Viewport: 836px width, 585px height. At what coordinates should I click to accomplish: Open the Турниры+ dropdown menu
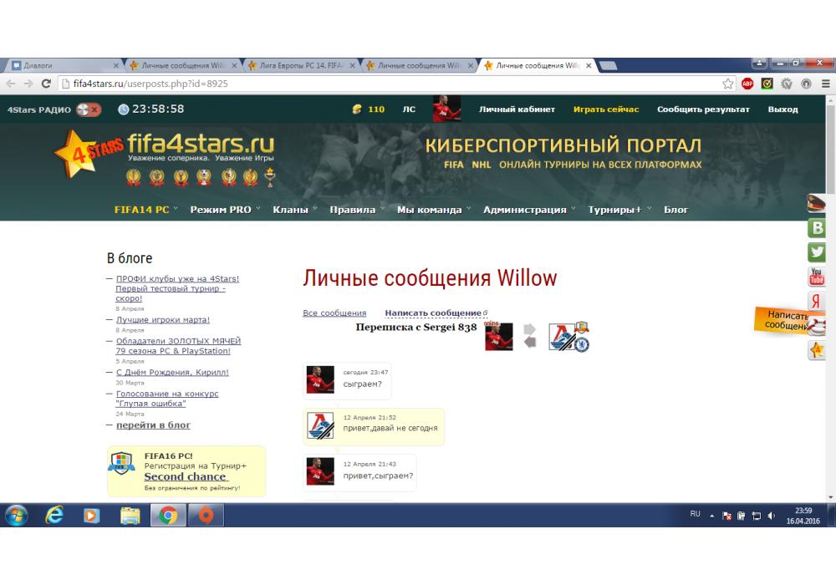tap(619, 210)
